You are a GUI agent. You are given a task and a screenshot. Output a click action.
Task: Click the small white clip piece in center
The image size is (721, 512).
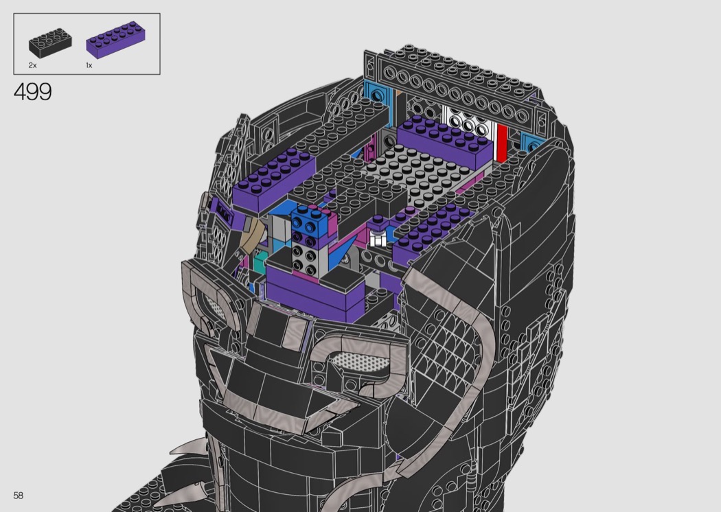click(x=376, y=238)
